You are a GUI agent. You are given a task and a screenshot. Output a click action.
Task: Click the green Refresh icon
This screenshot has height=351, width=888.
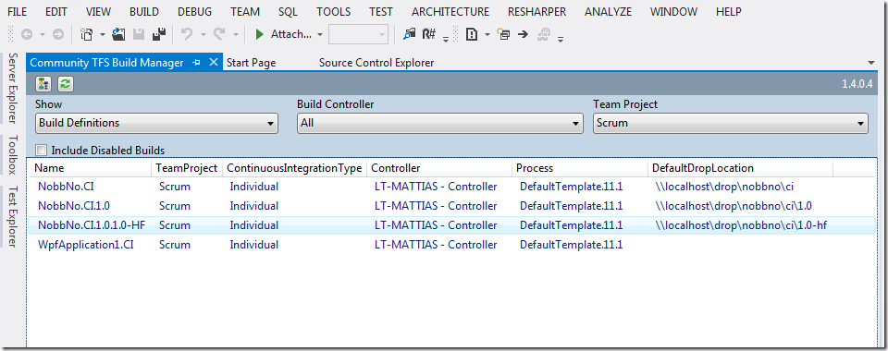[66, 84]
